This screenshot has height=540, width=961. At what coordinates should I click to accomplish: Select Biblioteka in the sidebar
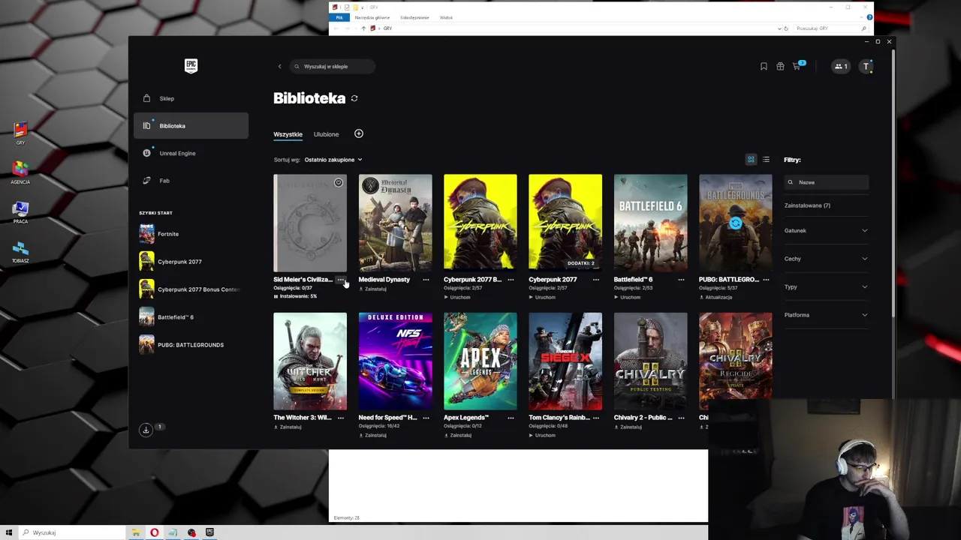point(191,126)
